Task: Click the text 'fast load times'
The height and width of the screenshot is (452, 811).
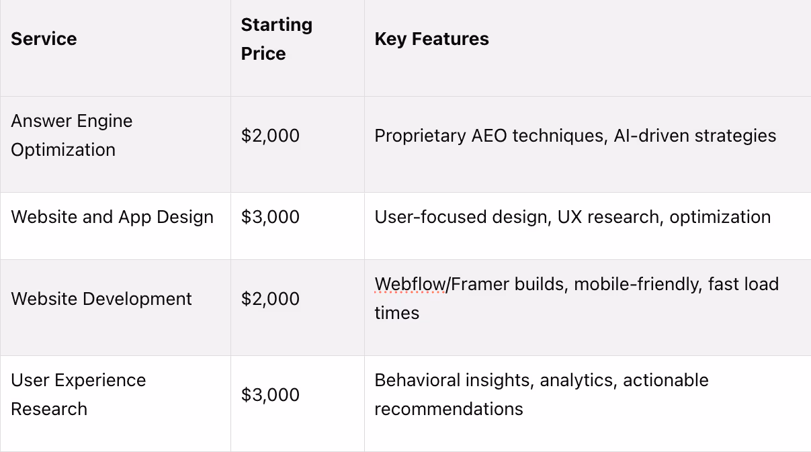Action: pyautogui.click(x=577, y=298)
